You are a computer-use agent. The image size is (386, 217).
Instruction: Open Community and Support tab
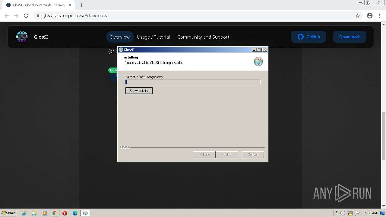click(x=203, y=37)
